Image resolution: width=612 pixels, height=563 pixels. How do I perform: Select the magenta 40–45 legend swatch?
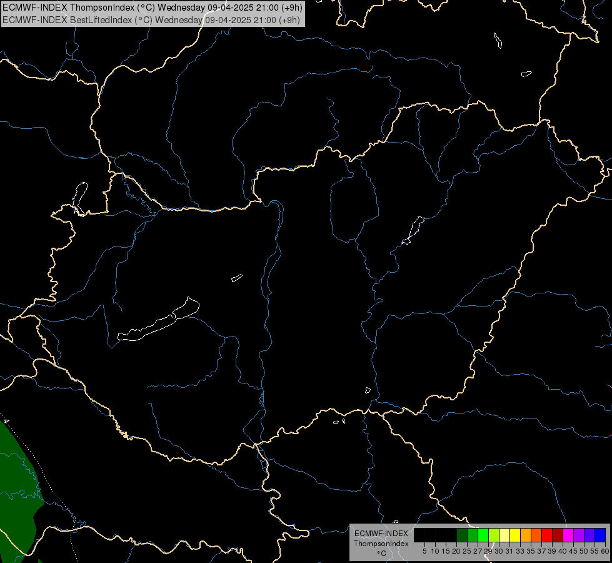[568, 535]
